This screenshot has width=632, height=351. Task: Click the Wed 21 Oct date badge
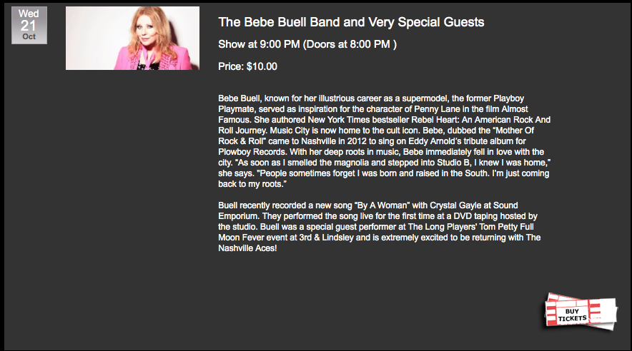click(29, 25)
